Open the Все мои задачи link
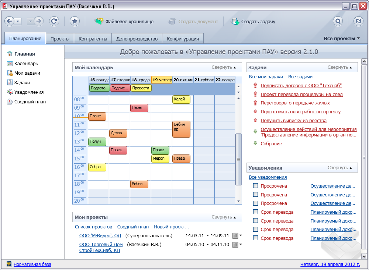Viewport: 369px width, 270px height. pos(266,77)
